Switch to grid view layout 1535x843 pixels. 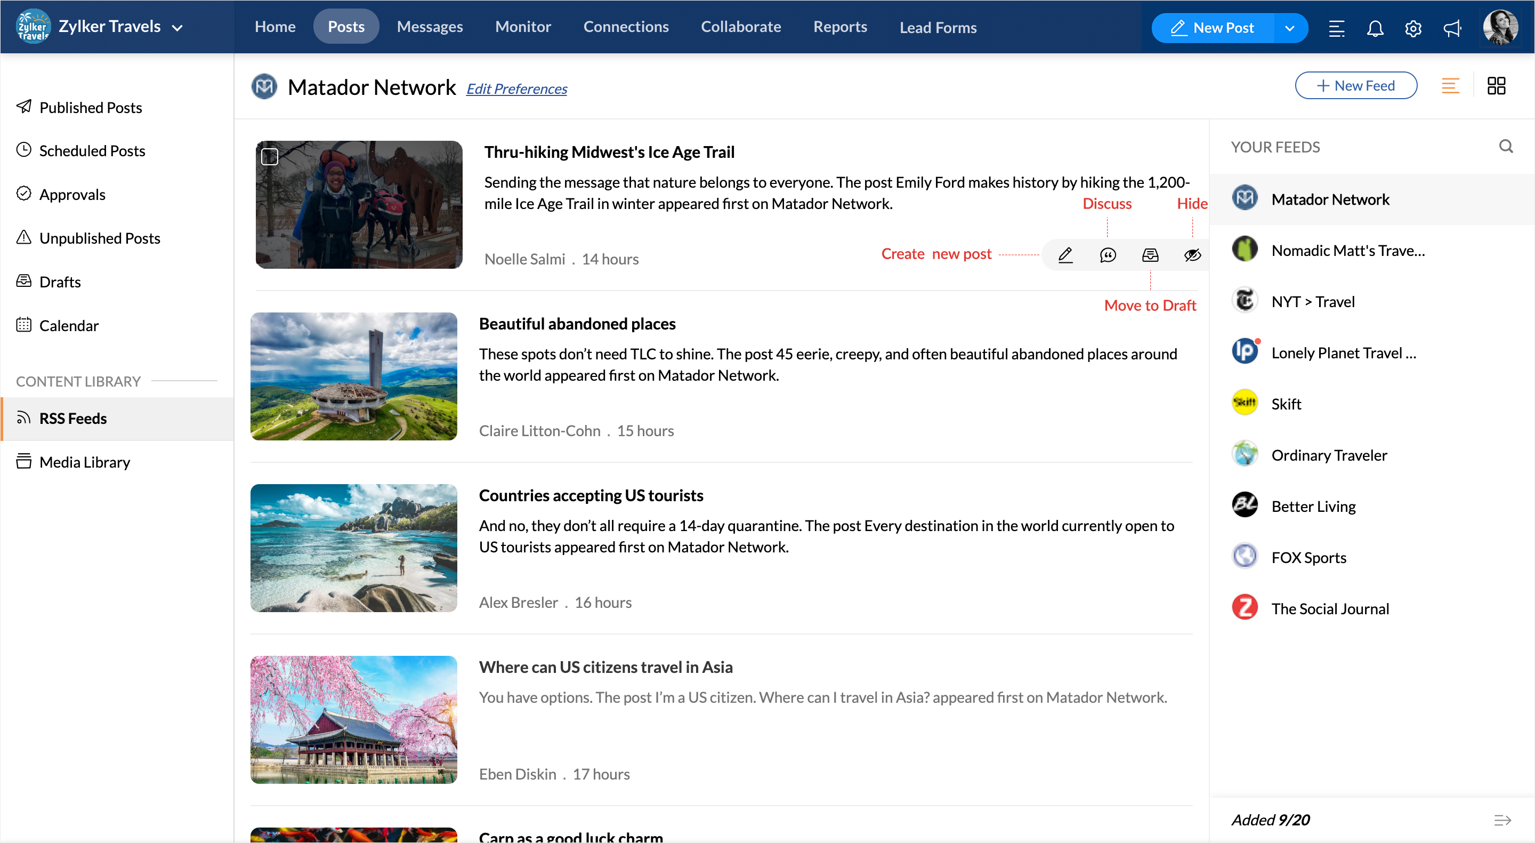point(1496,86)
